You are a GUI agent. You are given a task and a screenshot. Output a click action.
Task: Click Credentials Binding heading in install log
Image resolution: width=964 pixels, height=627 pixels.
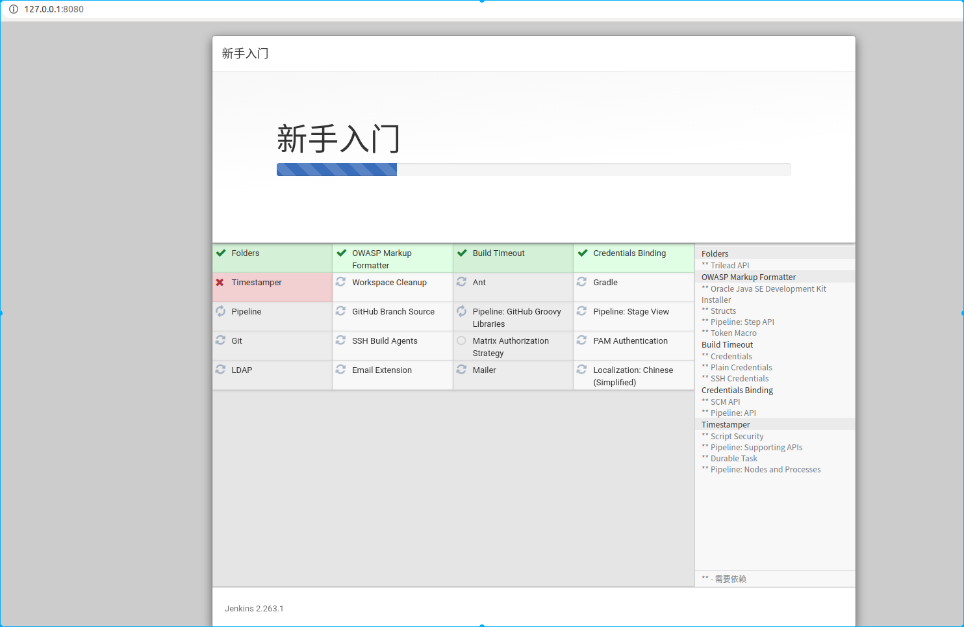[737, 390]
